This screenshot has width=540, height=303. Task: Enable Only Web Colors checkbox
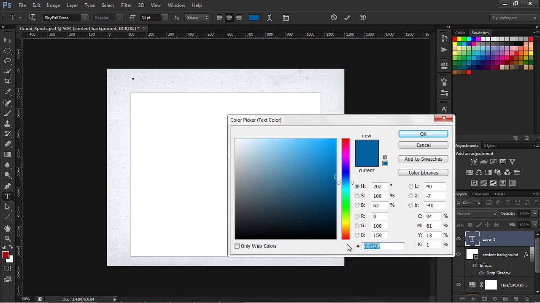tap(237, 246)
